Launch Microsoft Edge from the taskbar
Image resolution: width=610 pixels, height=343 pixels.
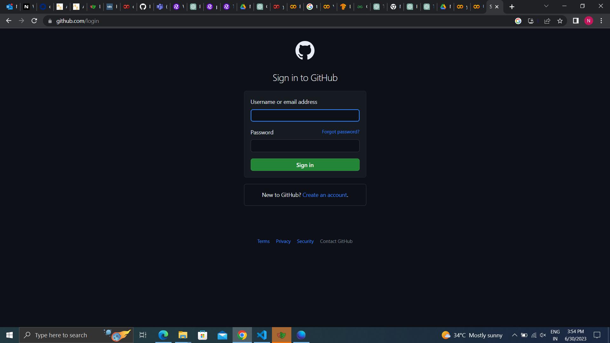pyautogui.click(x=163, y=335)
